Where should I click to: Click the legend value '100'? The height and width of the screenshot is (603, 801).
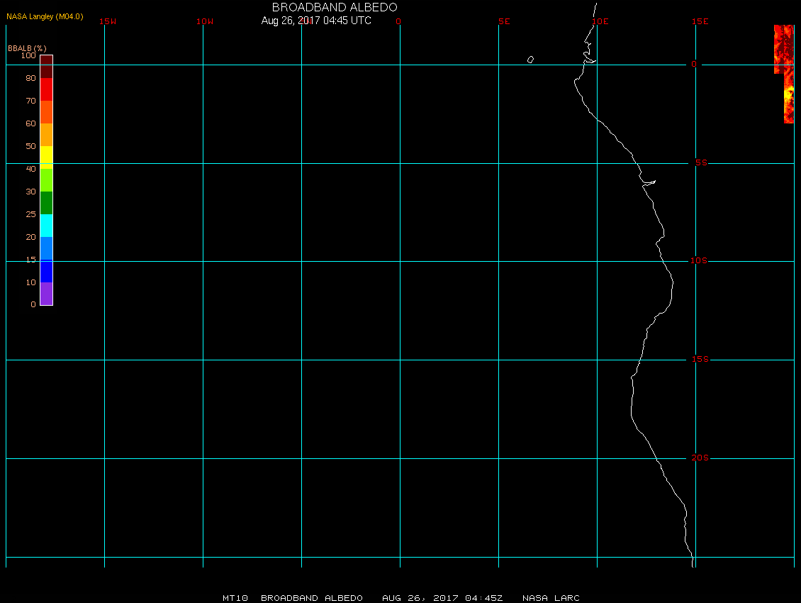pos(28,55)
